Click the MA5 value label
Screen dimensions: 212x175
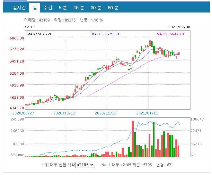(40, 34)
